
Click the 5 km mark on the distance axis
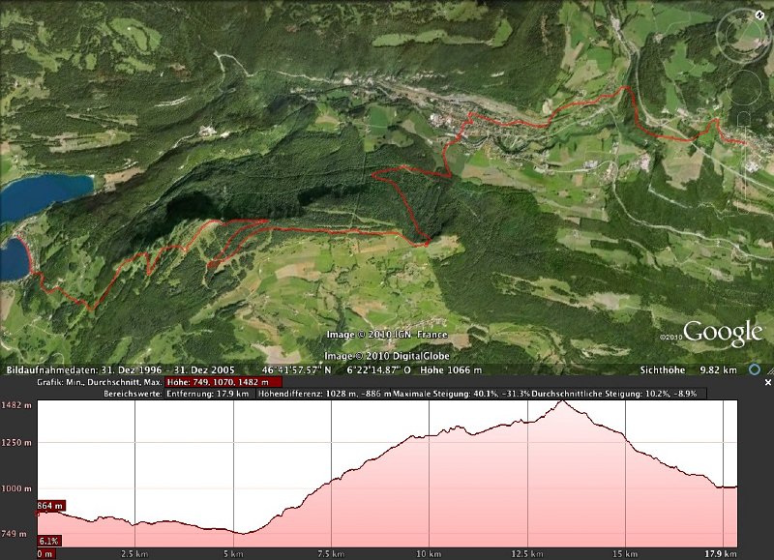coord(232,554)
